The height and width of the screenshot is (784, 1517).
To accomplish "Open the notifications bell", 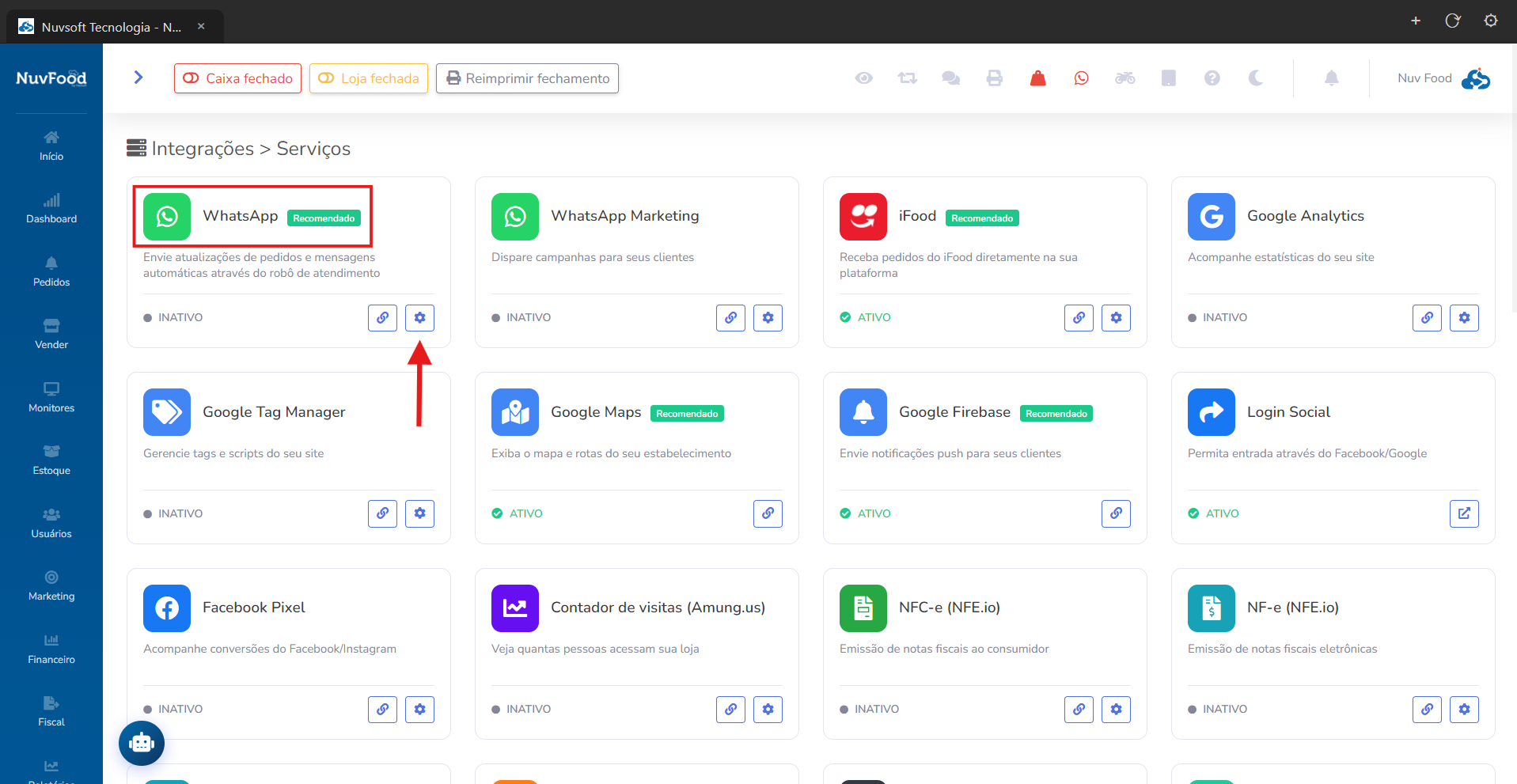I will [x=1332, y=78].
